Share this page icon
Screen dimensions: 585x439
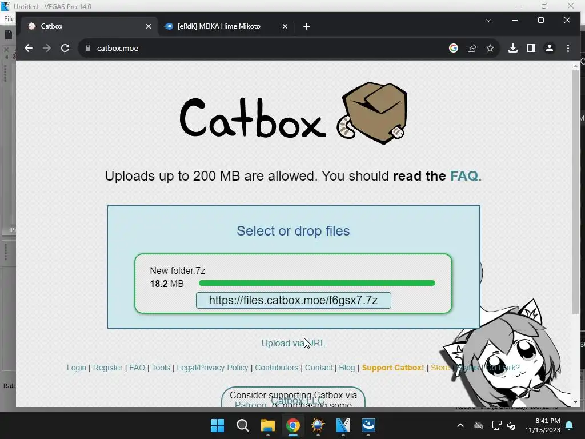[472, 48]
